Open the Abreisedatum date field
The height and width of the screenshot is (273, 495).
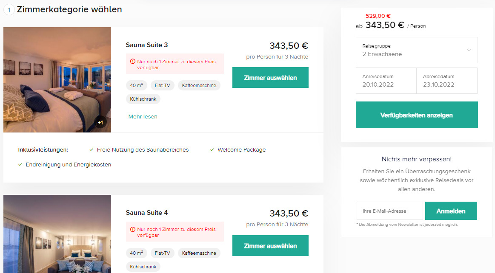click(x=447, y=81)
